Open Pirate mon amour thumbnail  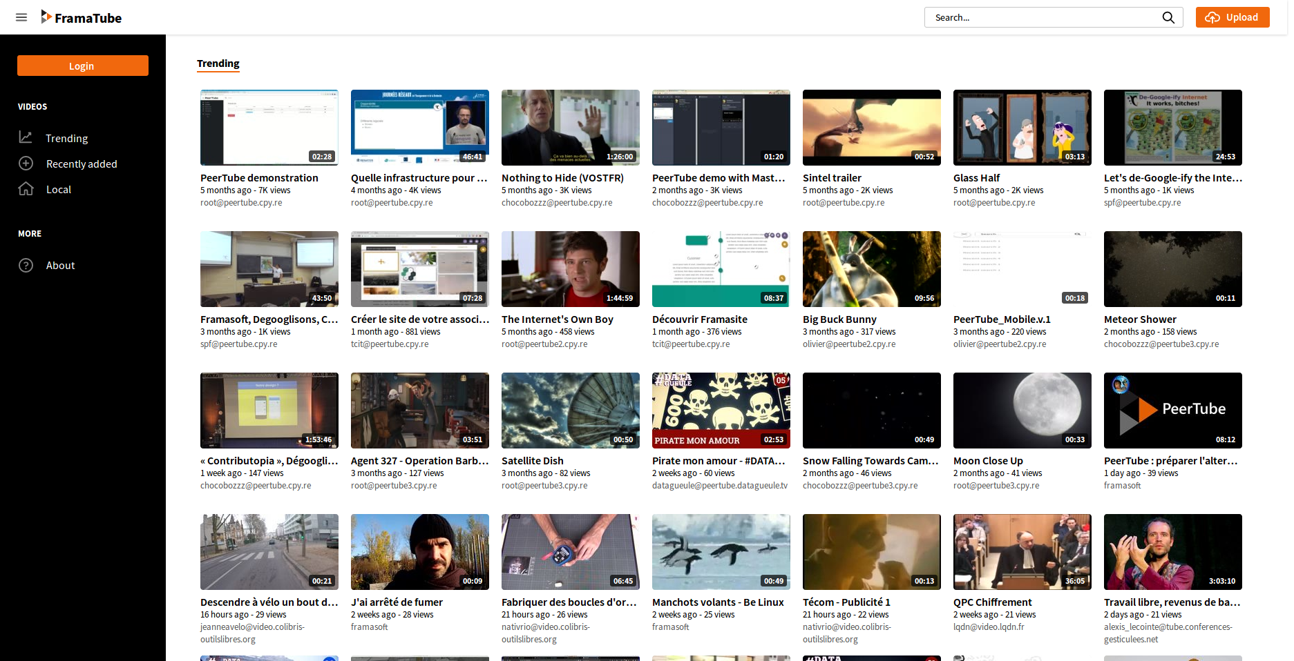[x=721, y=411]
